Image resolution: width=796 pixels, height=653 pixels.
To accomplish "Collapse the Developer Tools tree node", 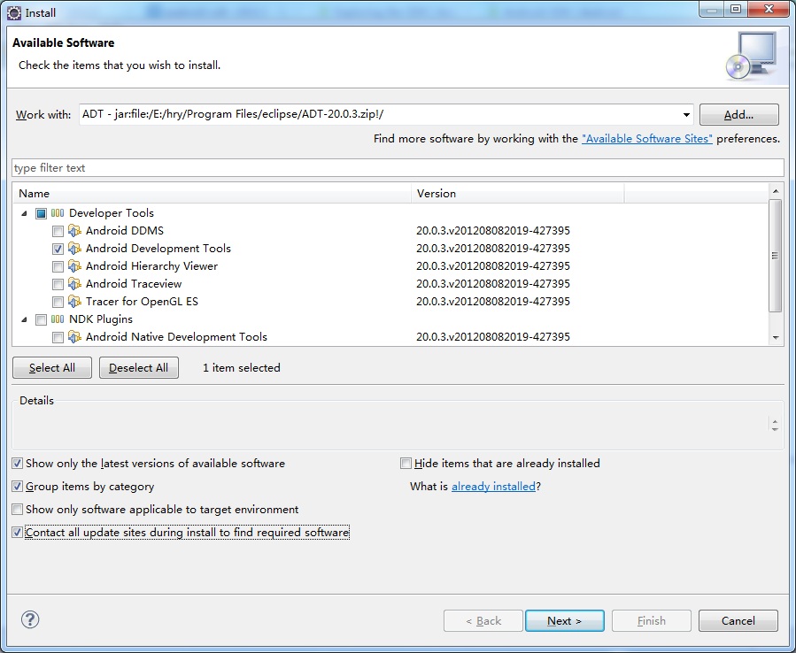I will click(x=23, y=213).
